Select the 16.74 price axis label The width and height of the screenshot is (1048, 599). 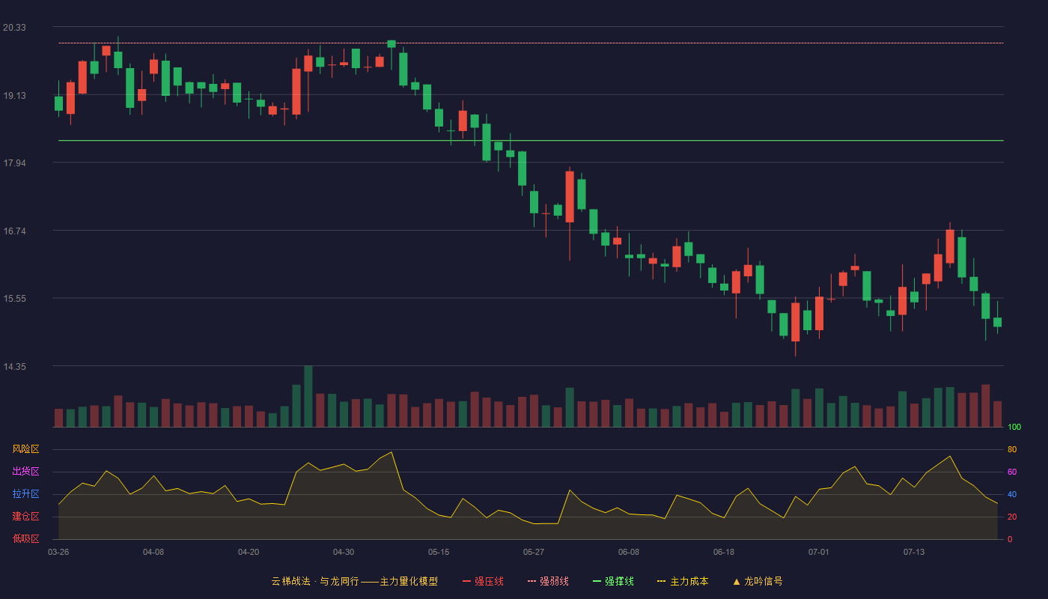(14, 231)
